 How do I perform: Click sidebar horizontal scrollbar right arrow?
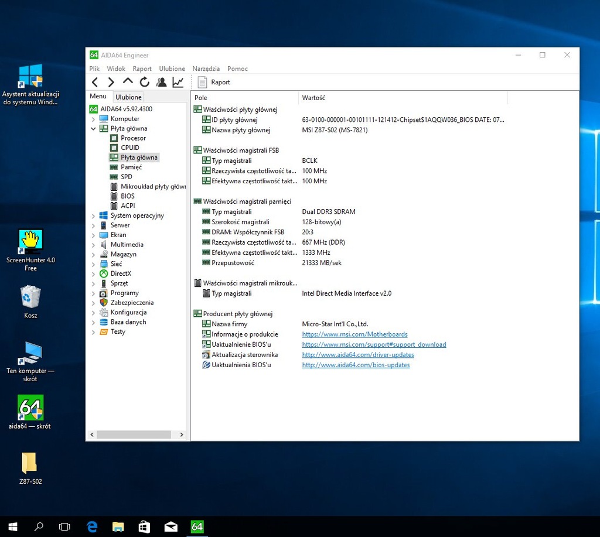182,435
